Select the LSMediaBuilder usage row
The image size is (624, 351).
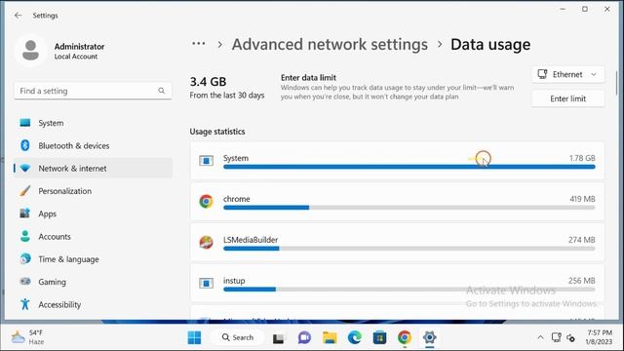pyautogui.click(x=397, y=243)
